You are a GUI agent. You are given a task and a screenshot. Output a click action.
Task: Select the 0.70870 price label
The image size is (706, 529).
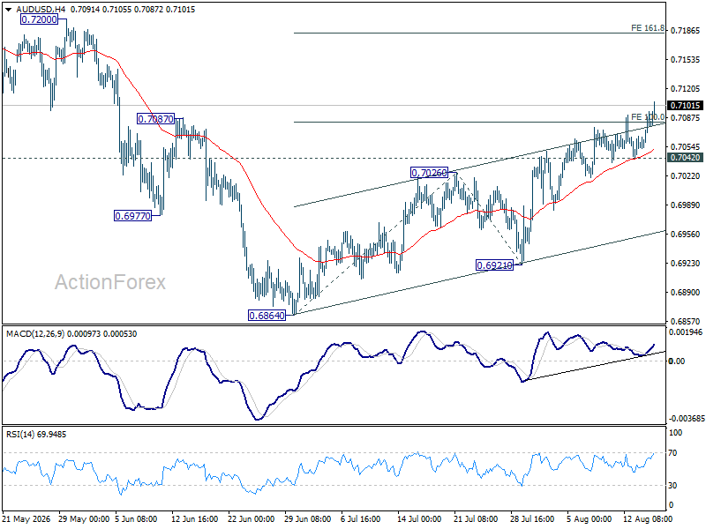[x=155, y=119]
